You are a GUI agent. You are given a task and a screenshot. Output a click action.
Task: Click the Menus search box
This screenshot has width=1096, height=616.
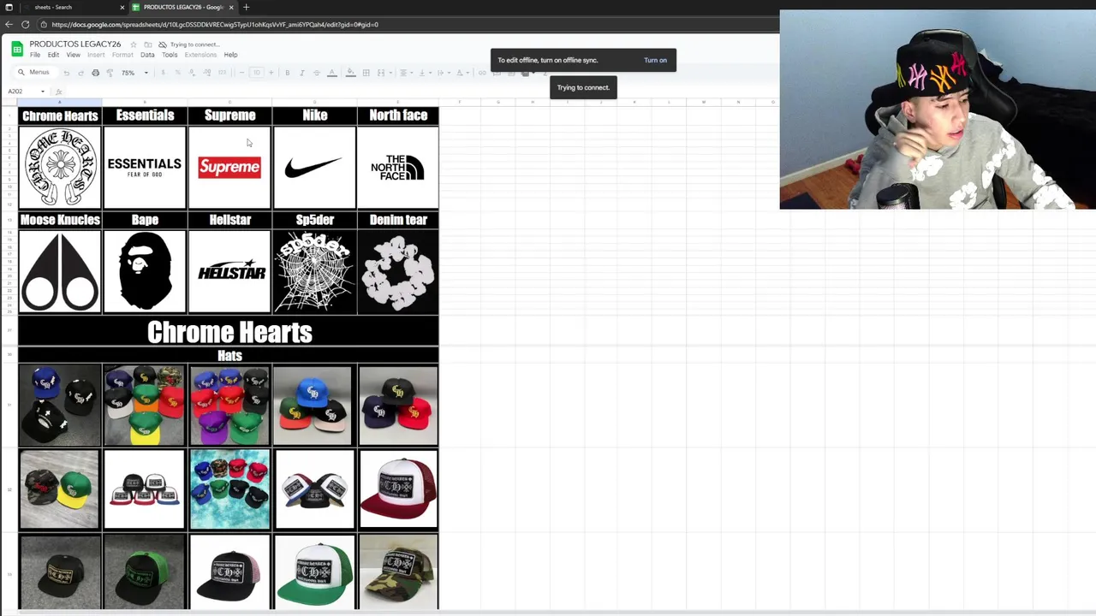(36, 73)
